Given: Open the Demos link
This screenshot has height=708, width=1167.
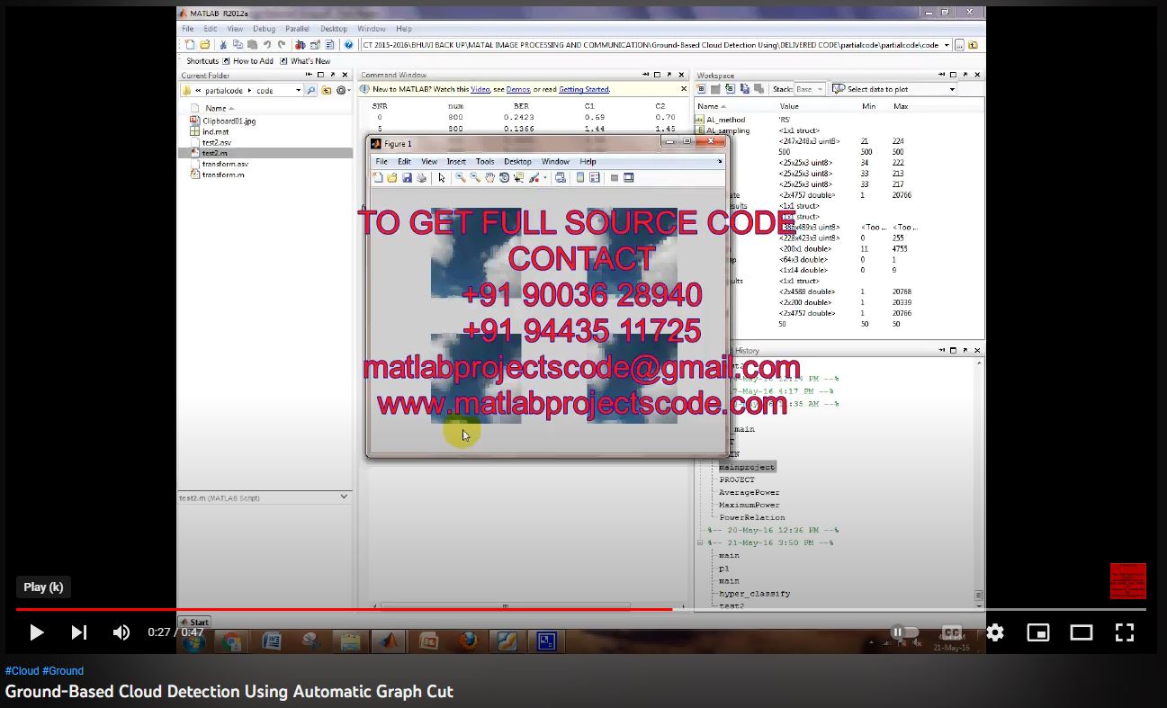Looking at the screenshot, I should 518,90.
